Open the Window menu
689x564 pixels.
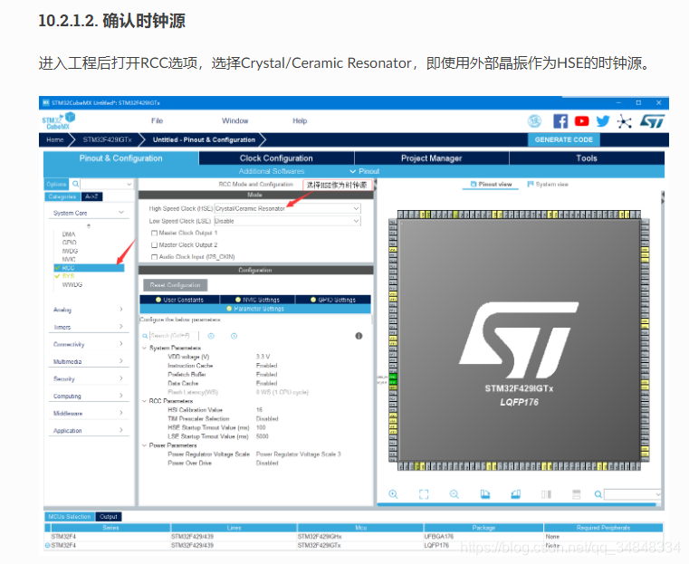[234, 120]
